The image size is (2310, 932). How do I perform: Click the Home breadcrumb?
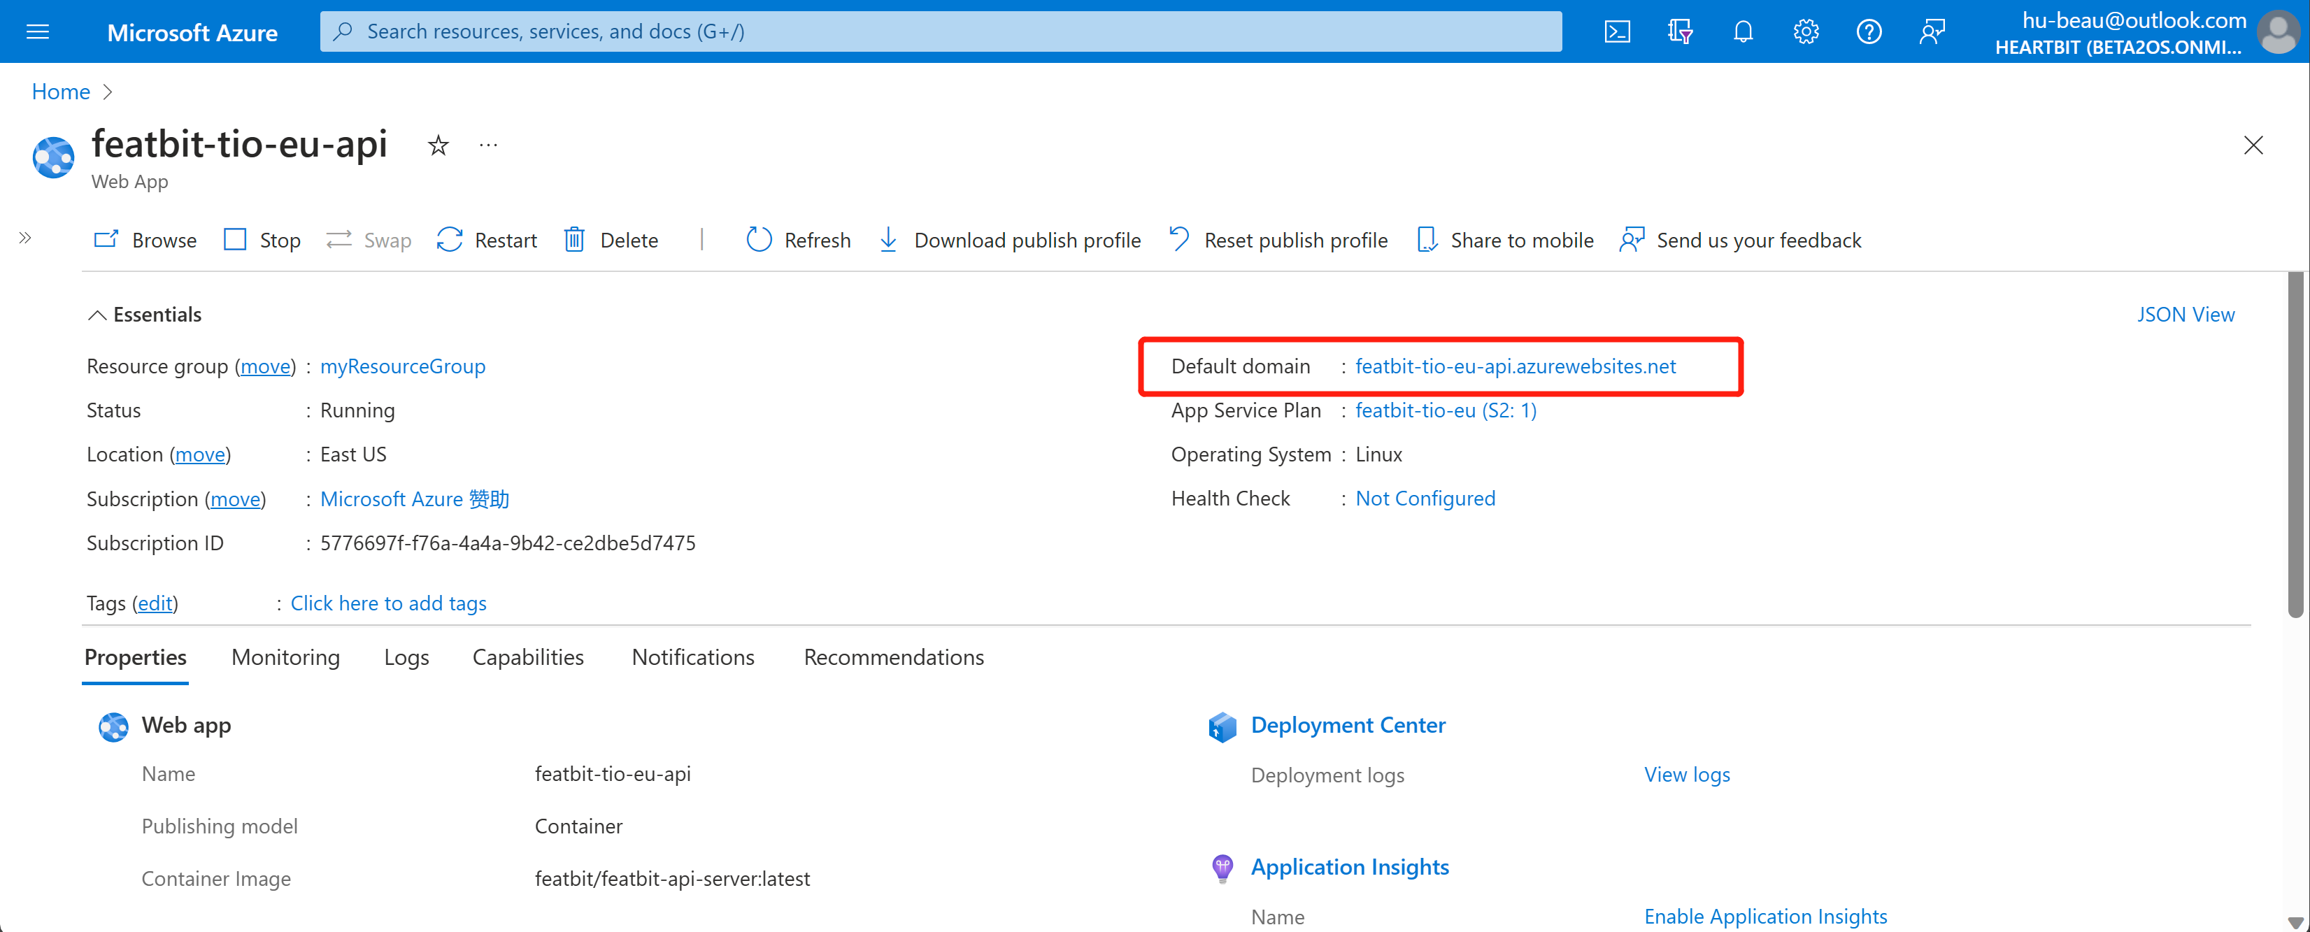61,92
